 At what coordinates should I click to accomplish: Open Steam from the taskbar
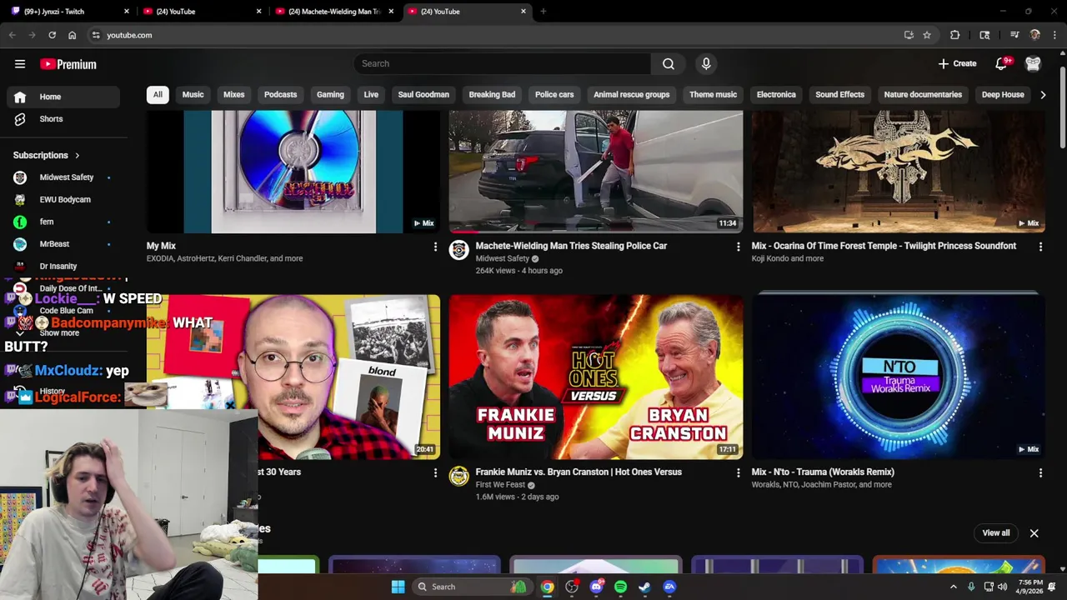pyautogui.click(x=644, y=587)
